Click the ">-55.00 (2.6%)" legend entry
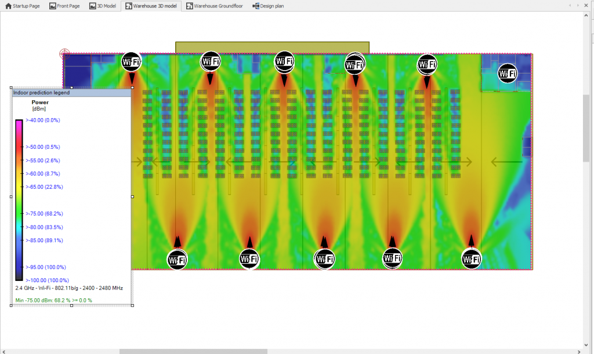Image resolution: width=594 pixels, height=354 pixels. coord(43,160)
